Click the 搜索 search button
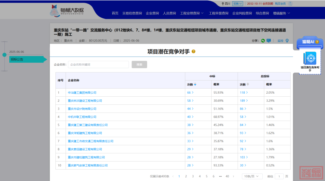This screenshot has width=325, height=181. point(139,65)
